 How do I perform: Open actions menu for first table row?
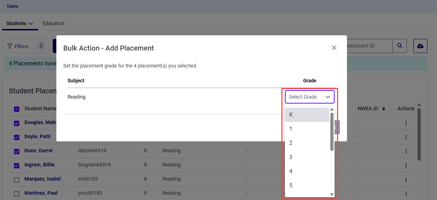[x=406, y=123]
